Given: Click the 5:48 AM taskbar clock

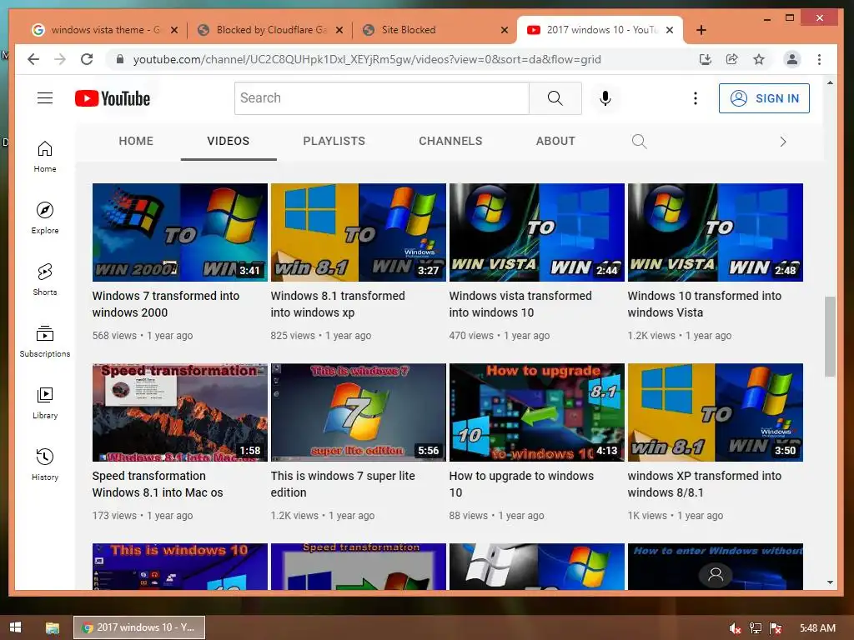Looking at the screenshot, I should [817, 628].
